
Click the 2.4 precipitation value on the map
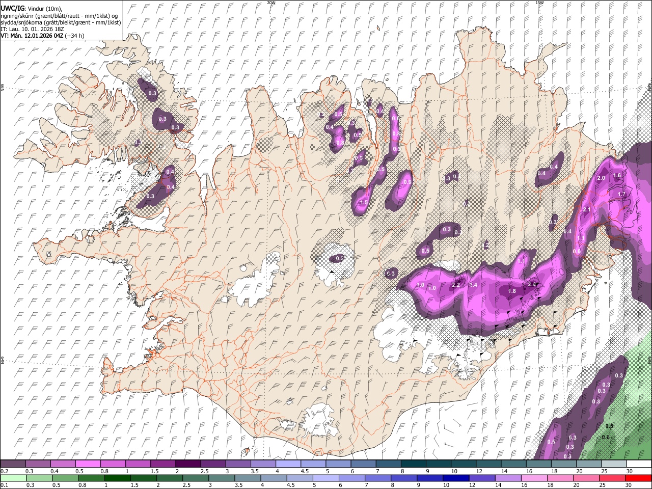[x=533, y=285]
